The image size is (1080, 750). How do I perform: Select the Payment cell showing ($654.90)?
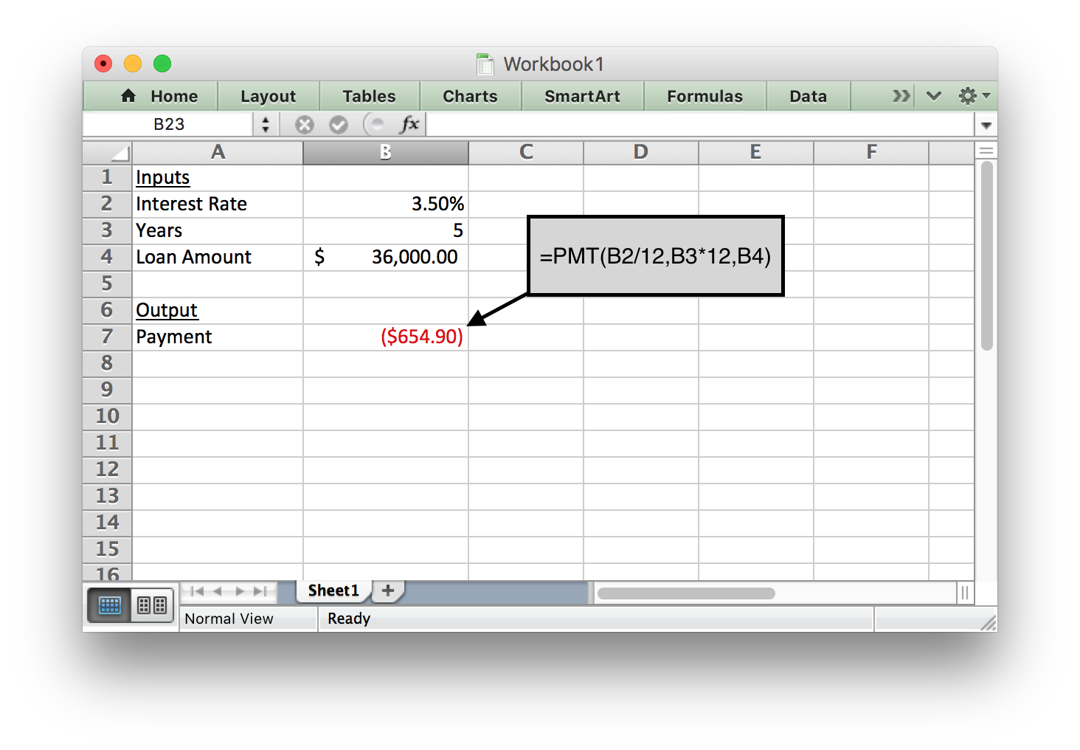coord(386,337)
